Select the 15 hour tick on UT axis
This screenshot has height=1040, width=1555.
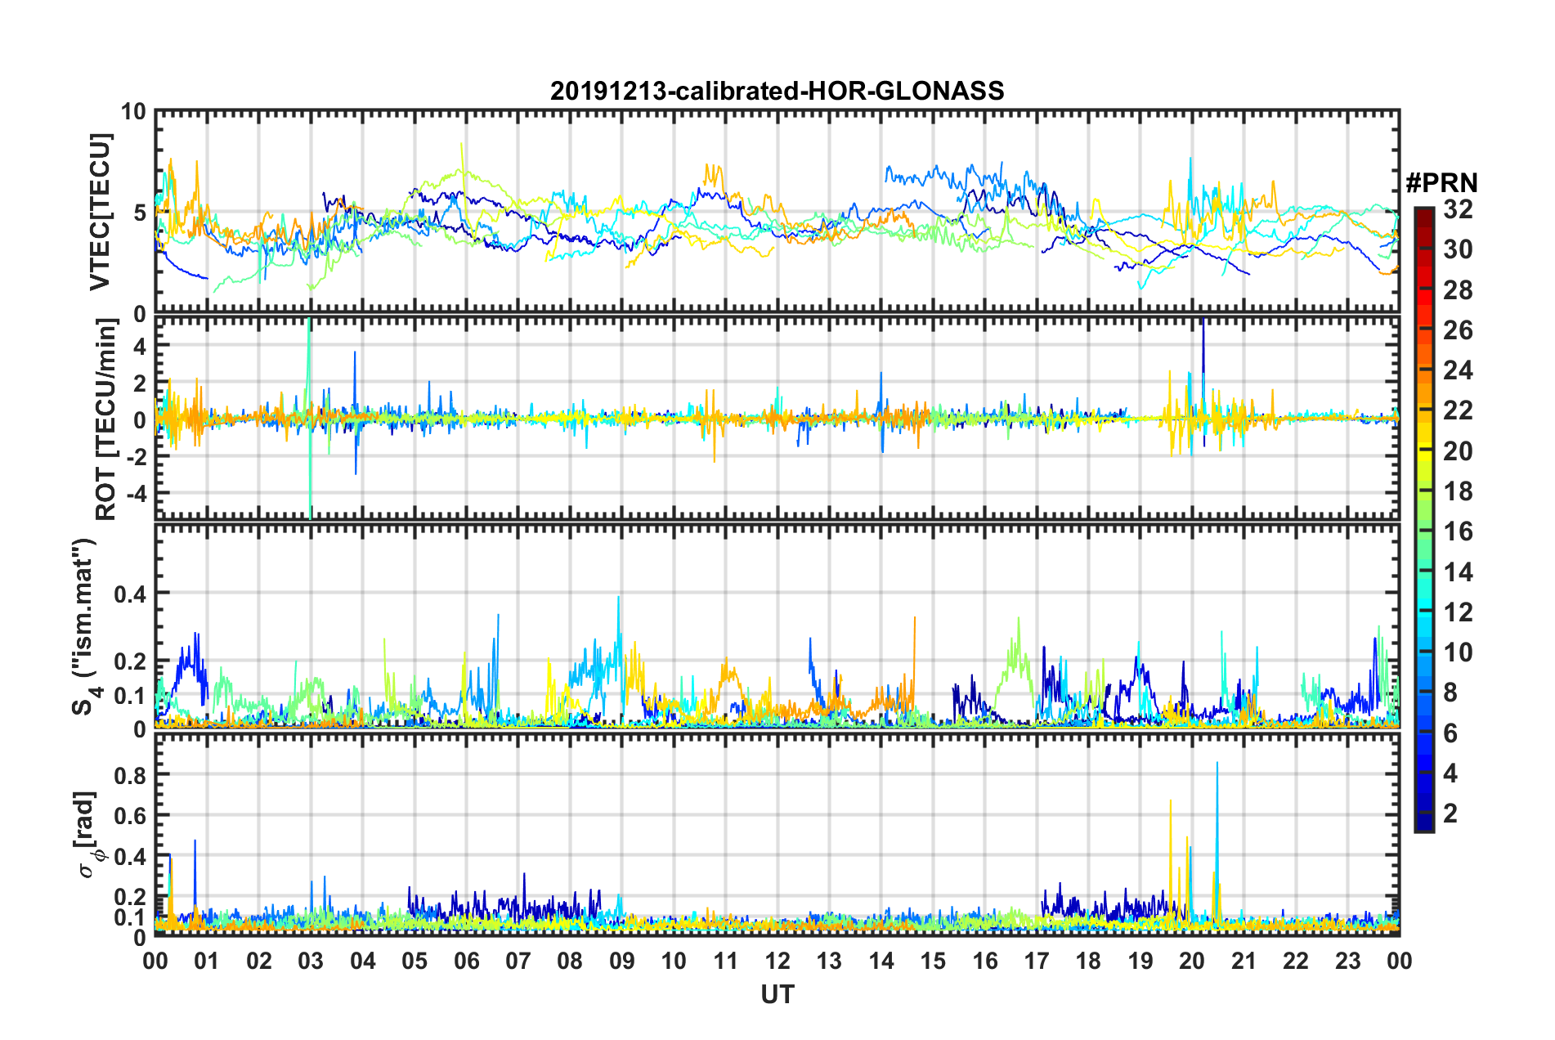coord(933,961)
